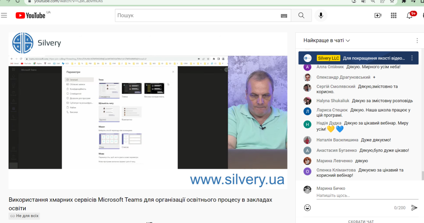The height and width of the screenshot is (223, 424).
Task: In the video, select the Список layout thumbnail
Action: tap(132, 139)
